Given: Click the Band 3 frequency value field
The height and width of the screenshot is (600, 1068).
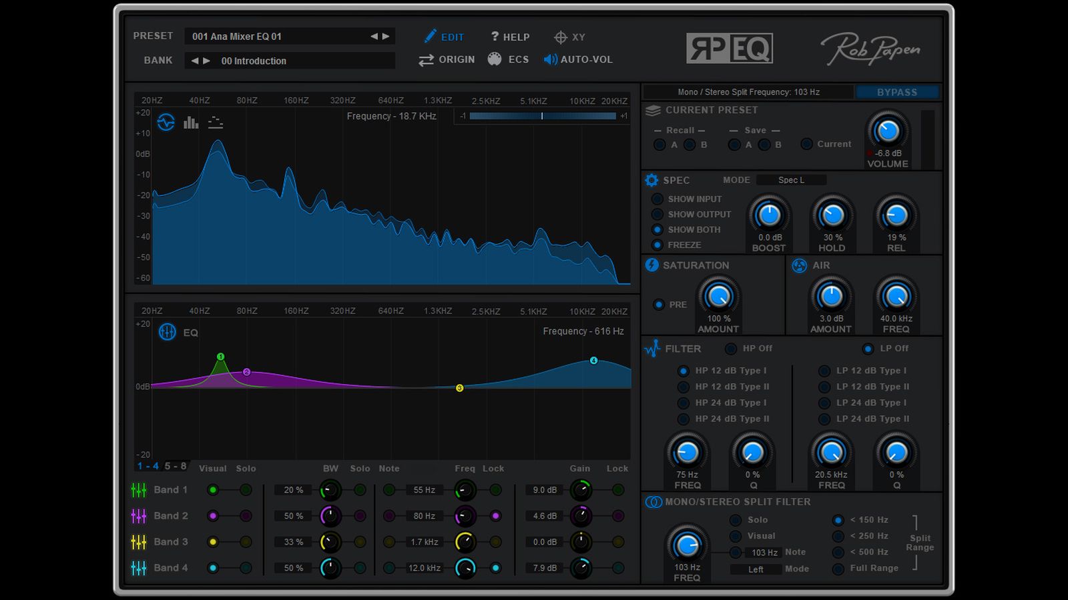Looking at the screenshot, I should 424,542.
